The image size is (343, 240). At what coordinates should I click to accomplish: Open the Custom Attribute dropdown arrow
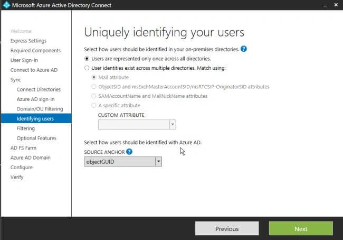[173, 124]
